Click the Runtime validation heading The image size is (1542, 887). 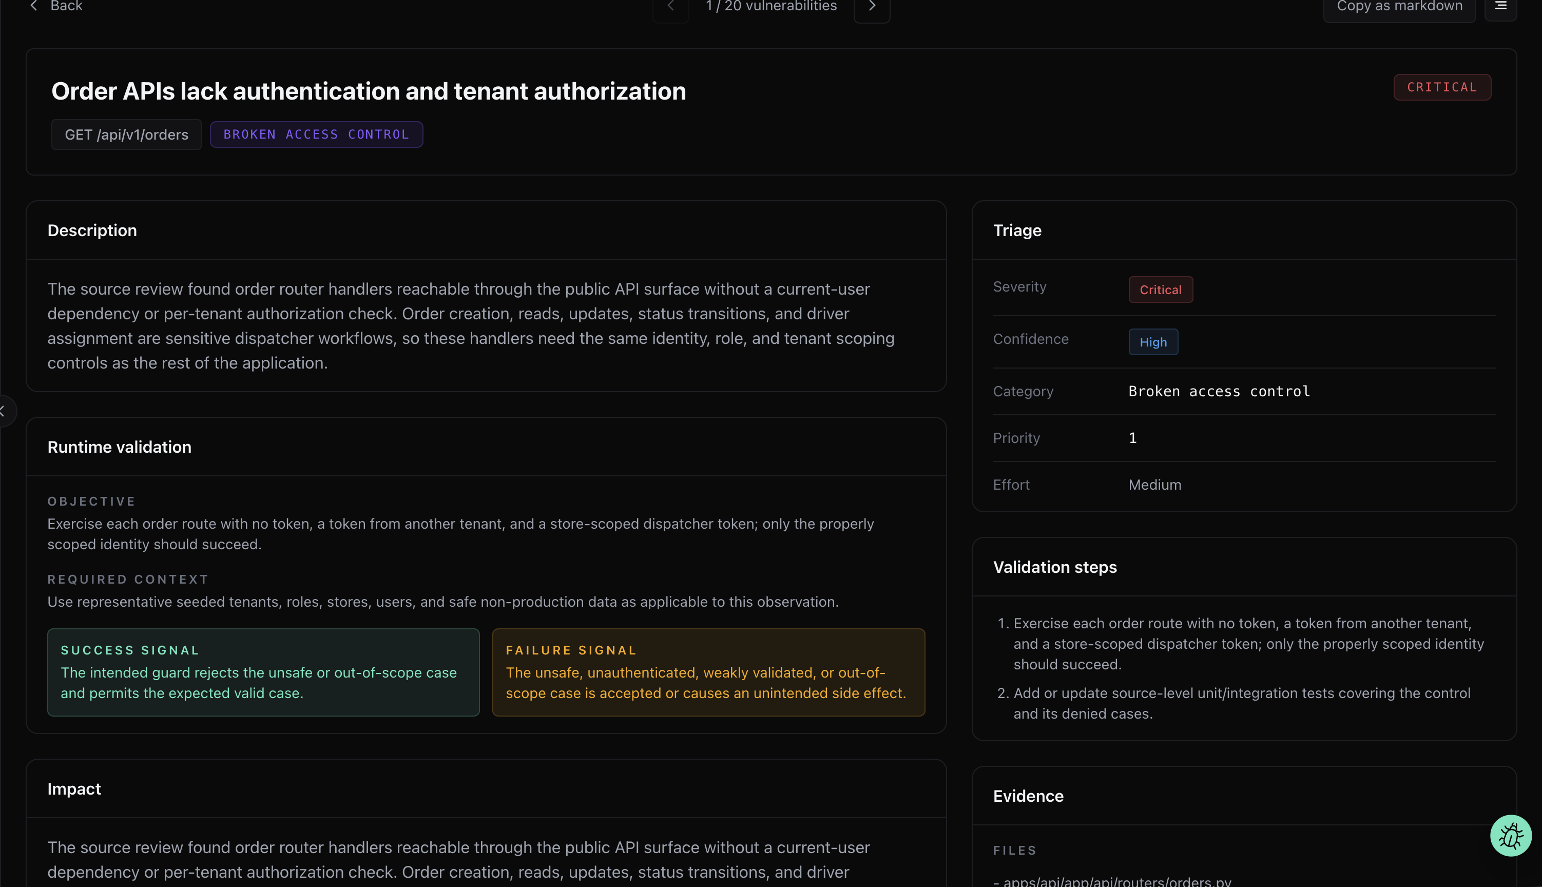120,447
